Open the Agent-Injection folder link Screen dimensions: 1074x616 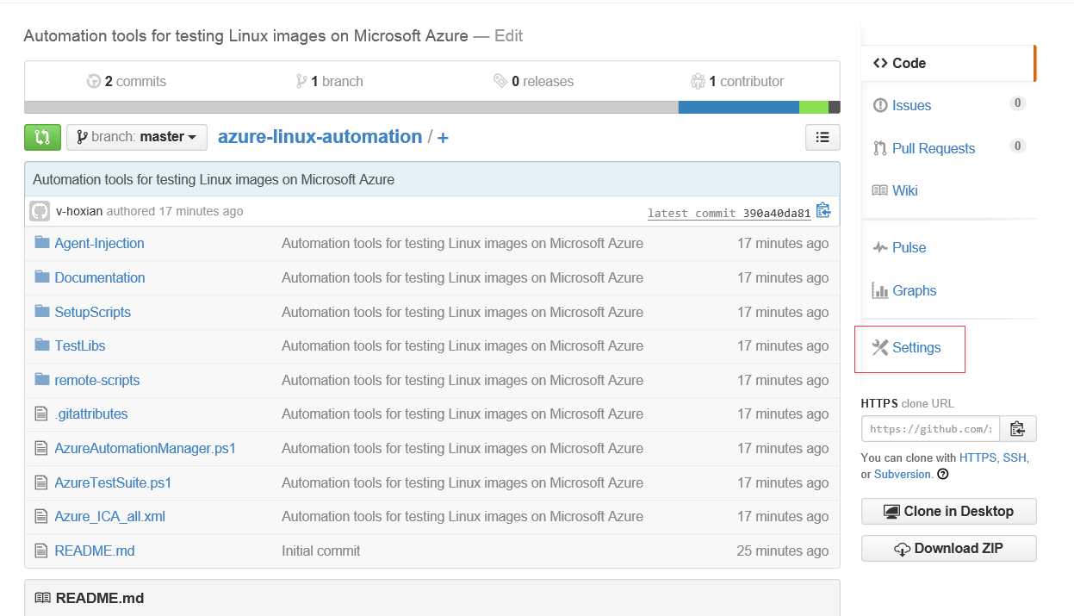click(x=99, y=243)
